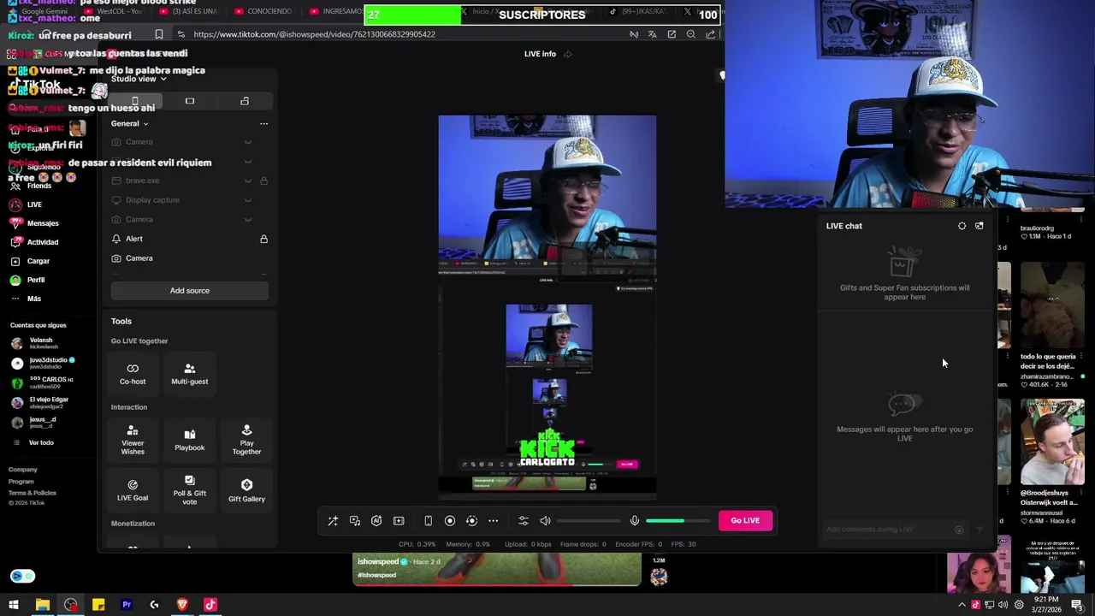This screenshot has height=616, width=1095.
Task: Click the Go LIVE button
Action: click(x=745, y=520)
